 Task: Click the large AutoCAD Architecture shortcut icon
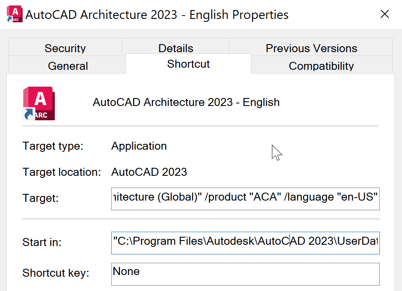coord(38,103)
